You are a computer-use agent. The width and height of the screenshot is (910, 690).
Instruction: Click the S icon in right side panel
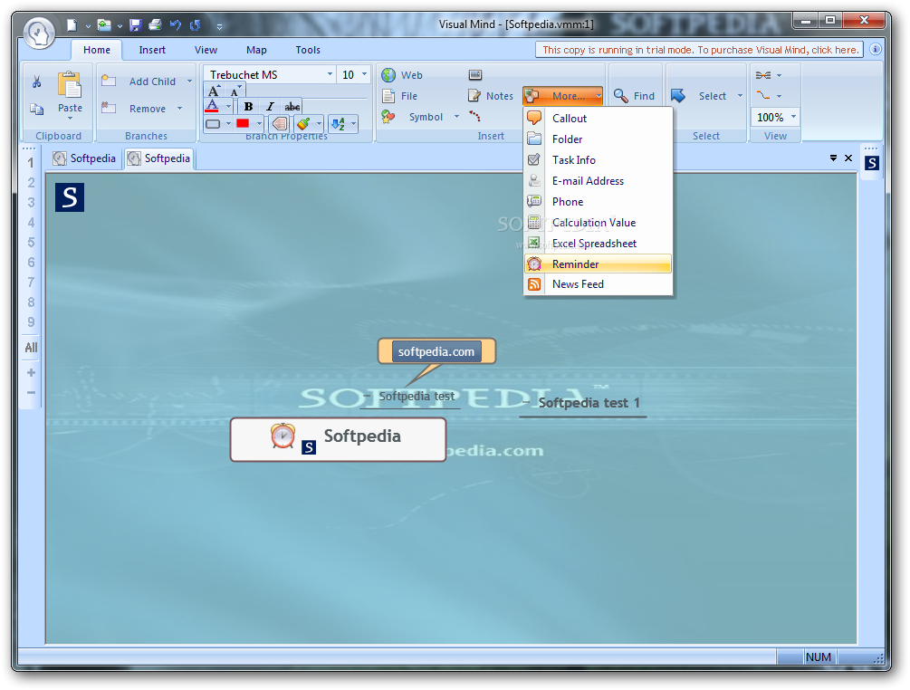(872, 163)
